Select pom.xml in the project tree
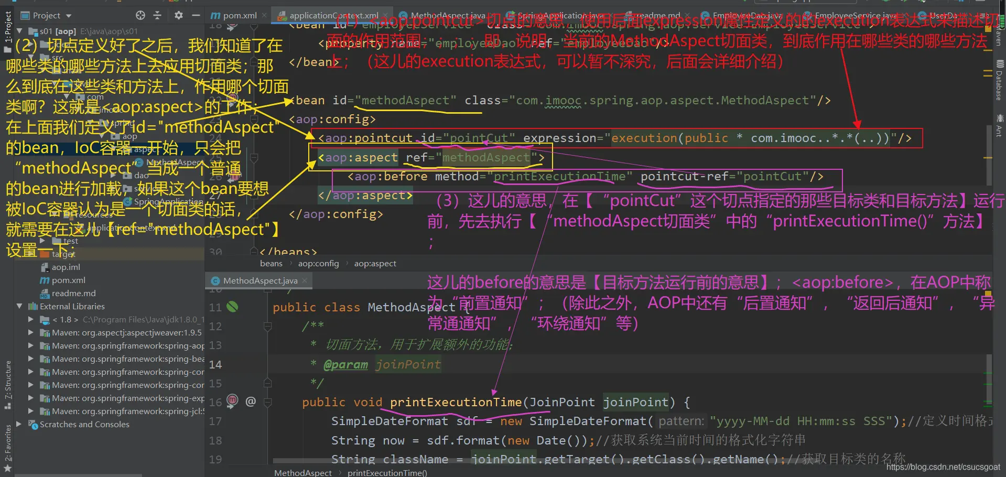Viewport: 1006px width, 477px height. 69,280
